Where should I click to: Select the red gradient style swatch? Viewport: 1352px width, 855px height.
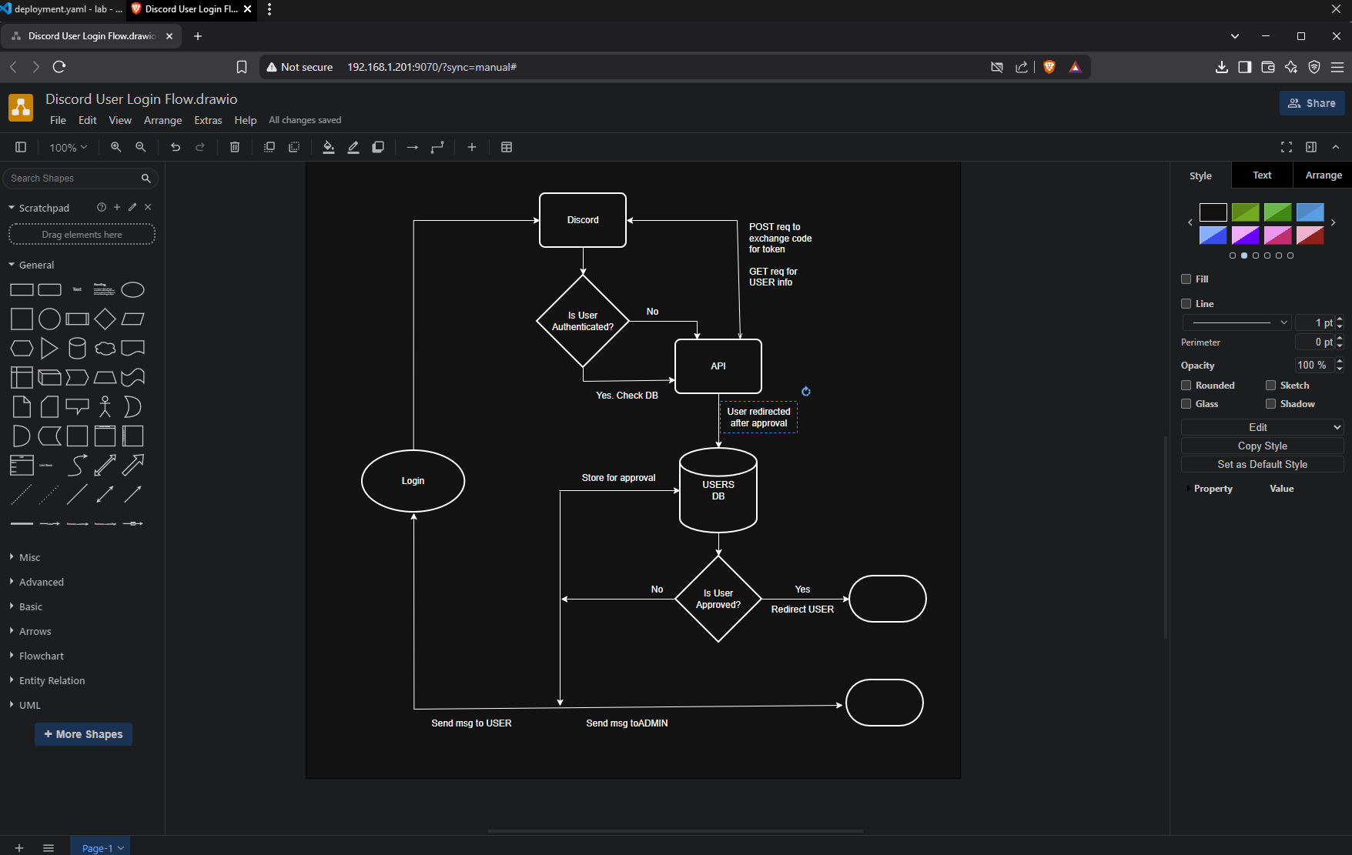(x=1310, y=235)
